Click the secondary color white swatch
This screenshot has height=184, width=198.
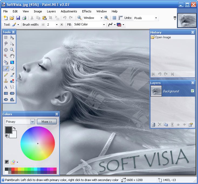pyautogui.click(x=14, y=135)
